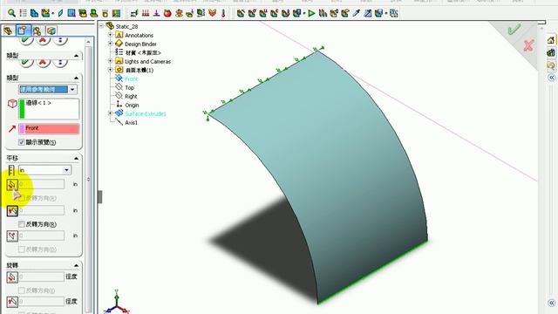Click the red apple-shaped gravity icon
The height and width of the screenshot is (314, 558).
click(167, 14)
